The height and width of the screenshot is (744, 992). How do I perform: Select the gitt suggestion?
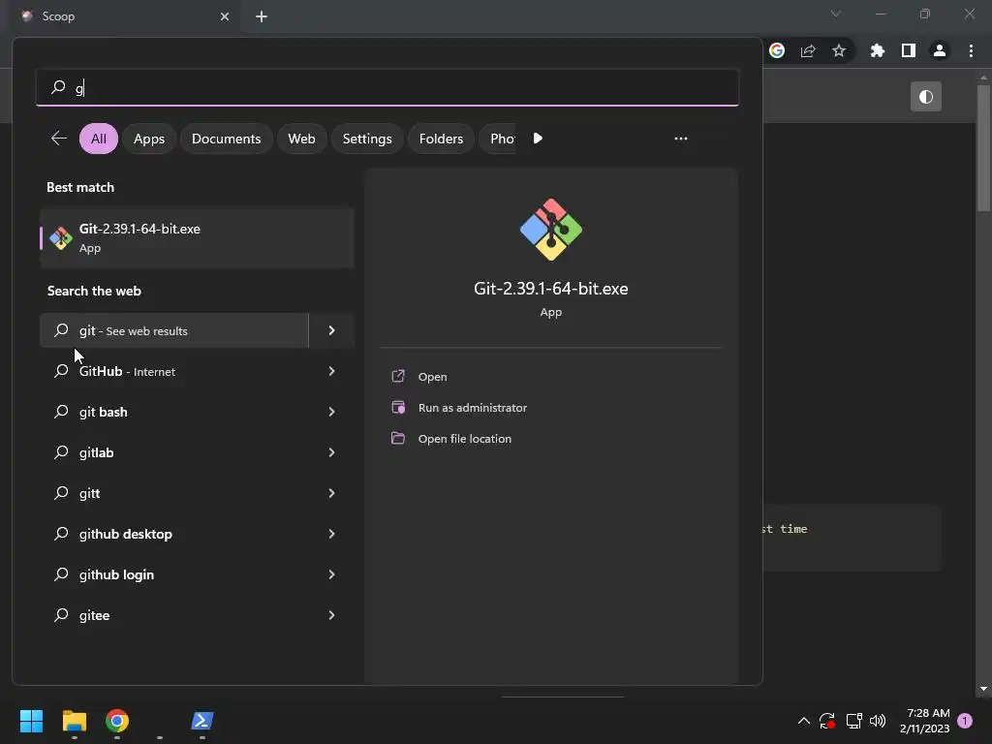tap(174, 493)
